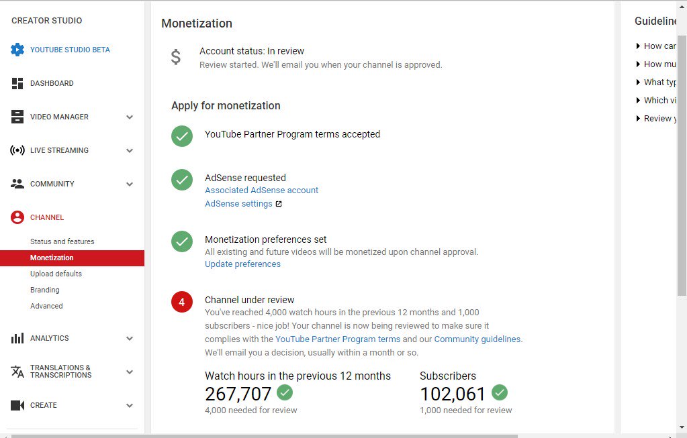Viewport: 687px width, 438px height.
Task: Open YouTube Studio Beta gear icon
Action: 17,50
